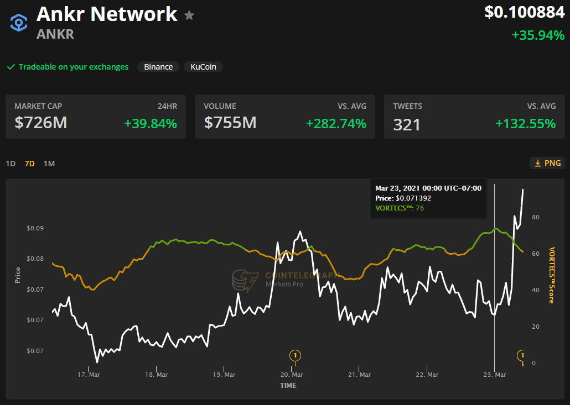Click the green tradeable checkmark icon
This screenshot has height=405, width=570.
pyautogui.click(x=11, y=67)
